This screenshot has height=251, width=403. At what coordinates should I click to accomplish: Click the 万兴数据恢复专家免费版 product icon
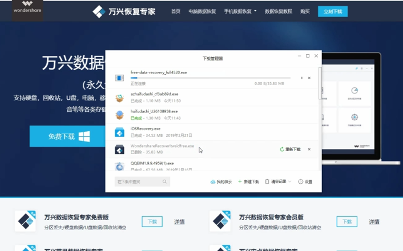click(x=25, y=221)
